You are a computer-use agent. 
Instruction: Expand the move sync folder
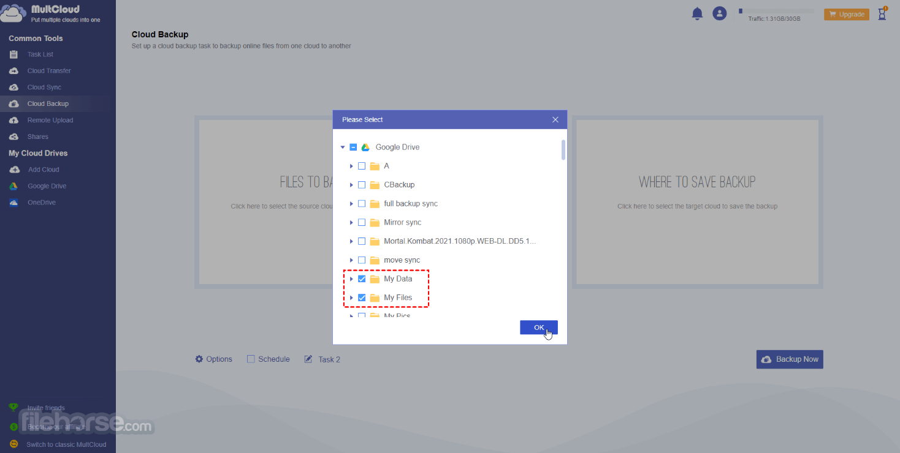[351, 260]
